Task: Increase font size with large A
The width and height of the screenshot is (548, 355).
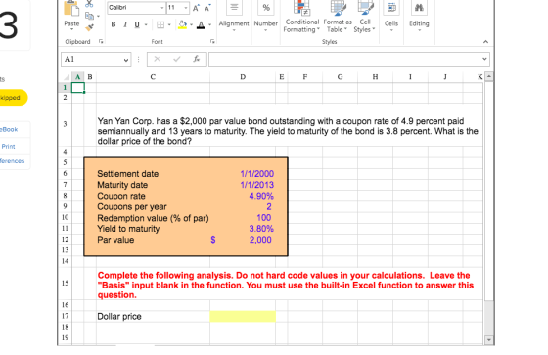Action: pos(196,8)
